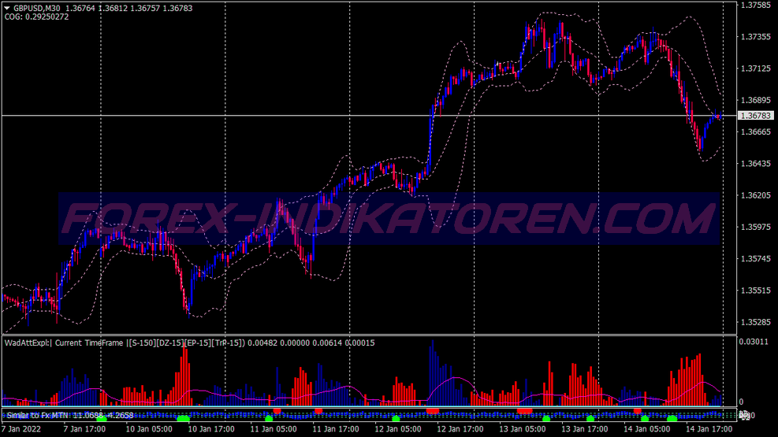Click the 1.36205 price scale label
778x437 pixels.
pyautogui.click(x=756, y=195)
